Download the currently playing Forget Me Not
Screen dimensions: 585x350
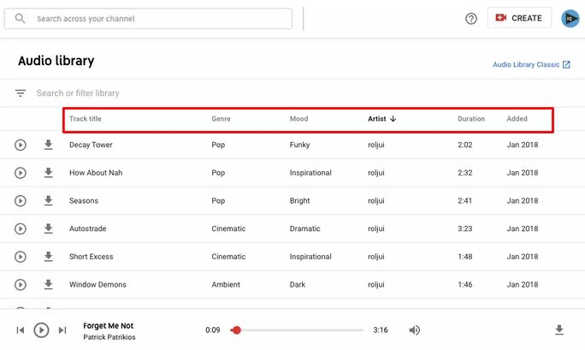coord(559,330)
